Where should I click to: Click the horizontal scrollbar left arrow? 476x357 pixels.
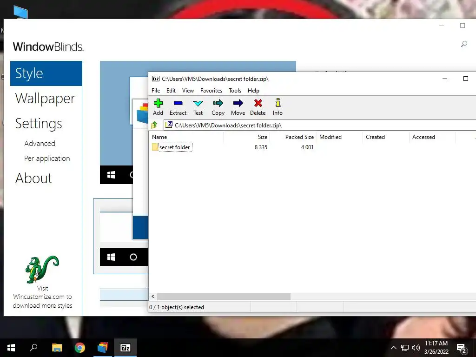tap(153, 296)
